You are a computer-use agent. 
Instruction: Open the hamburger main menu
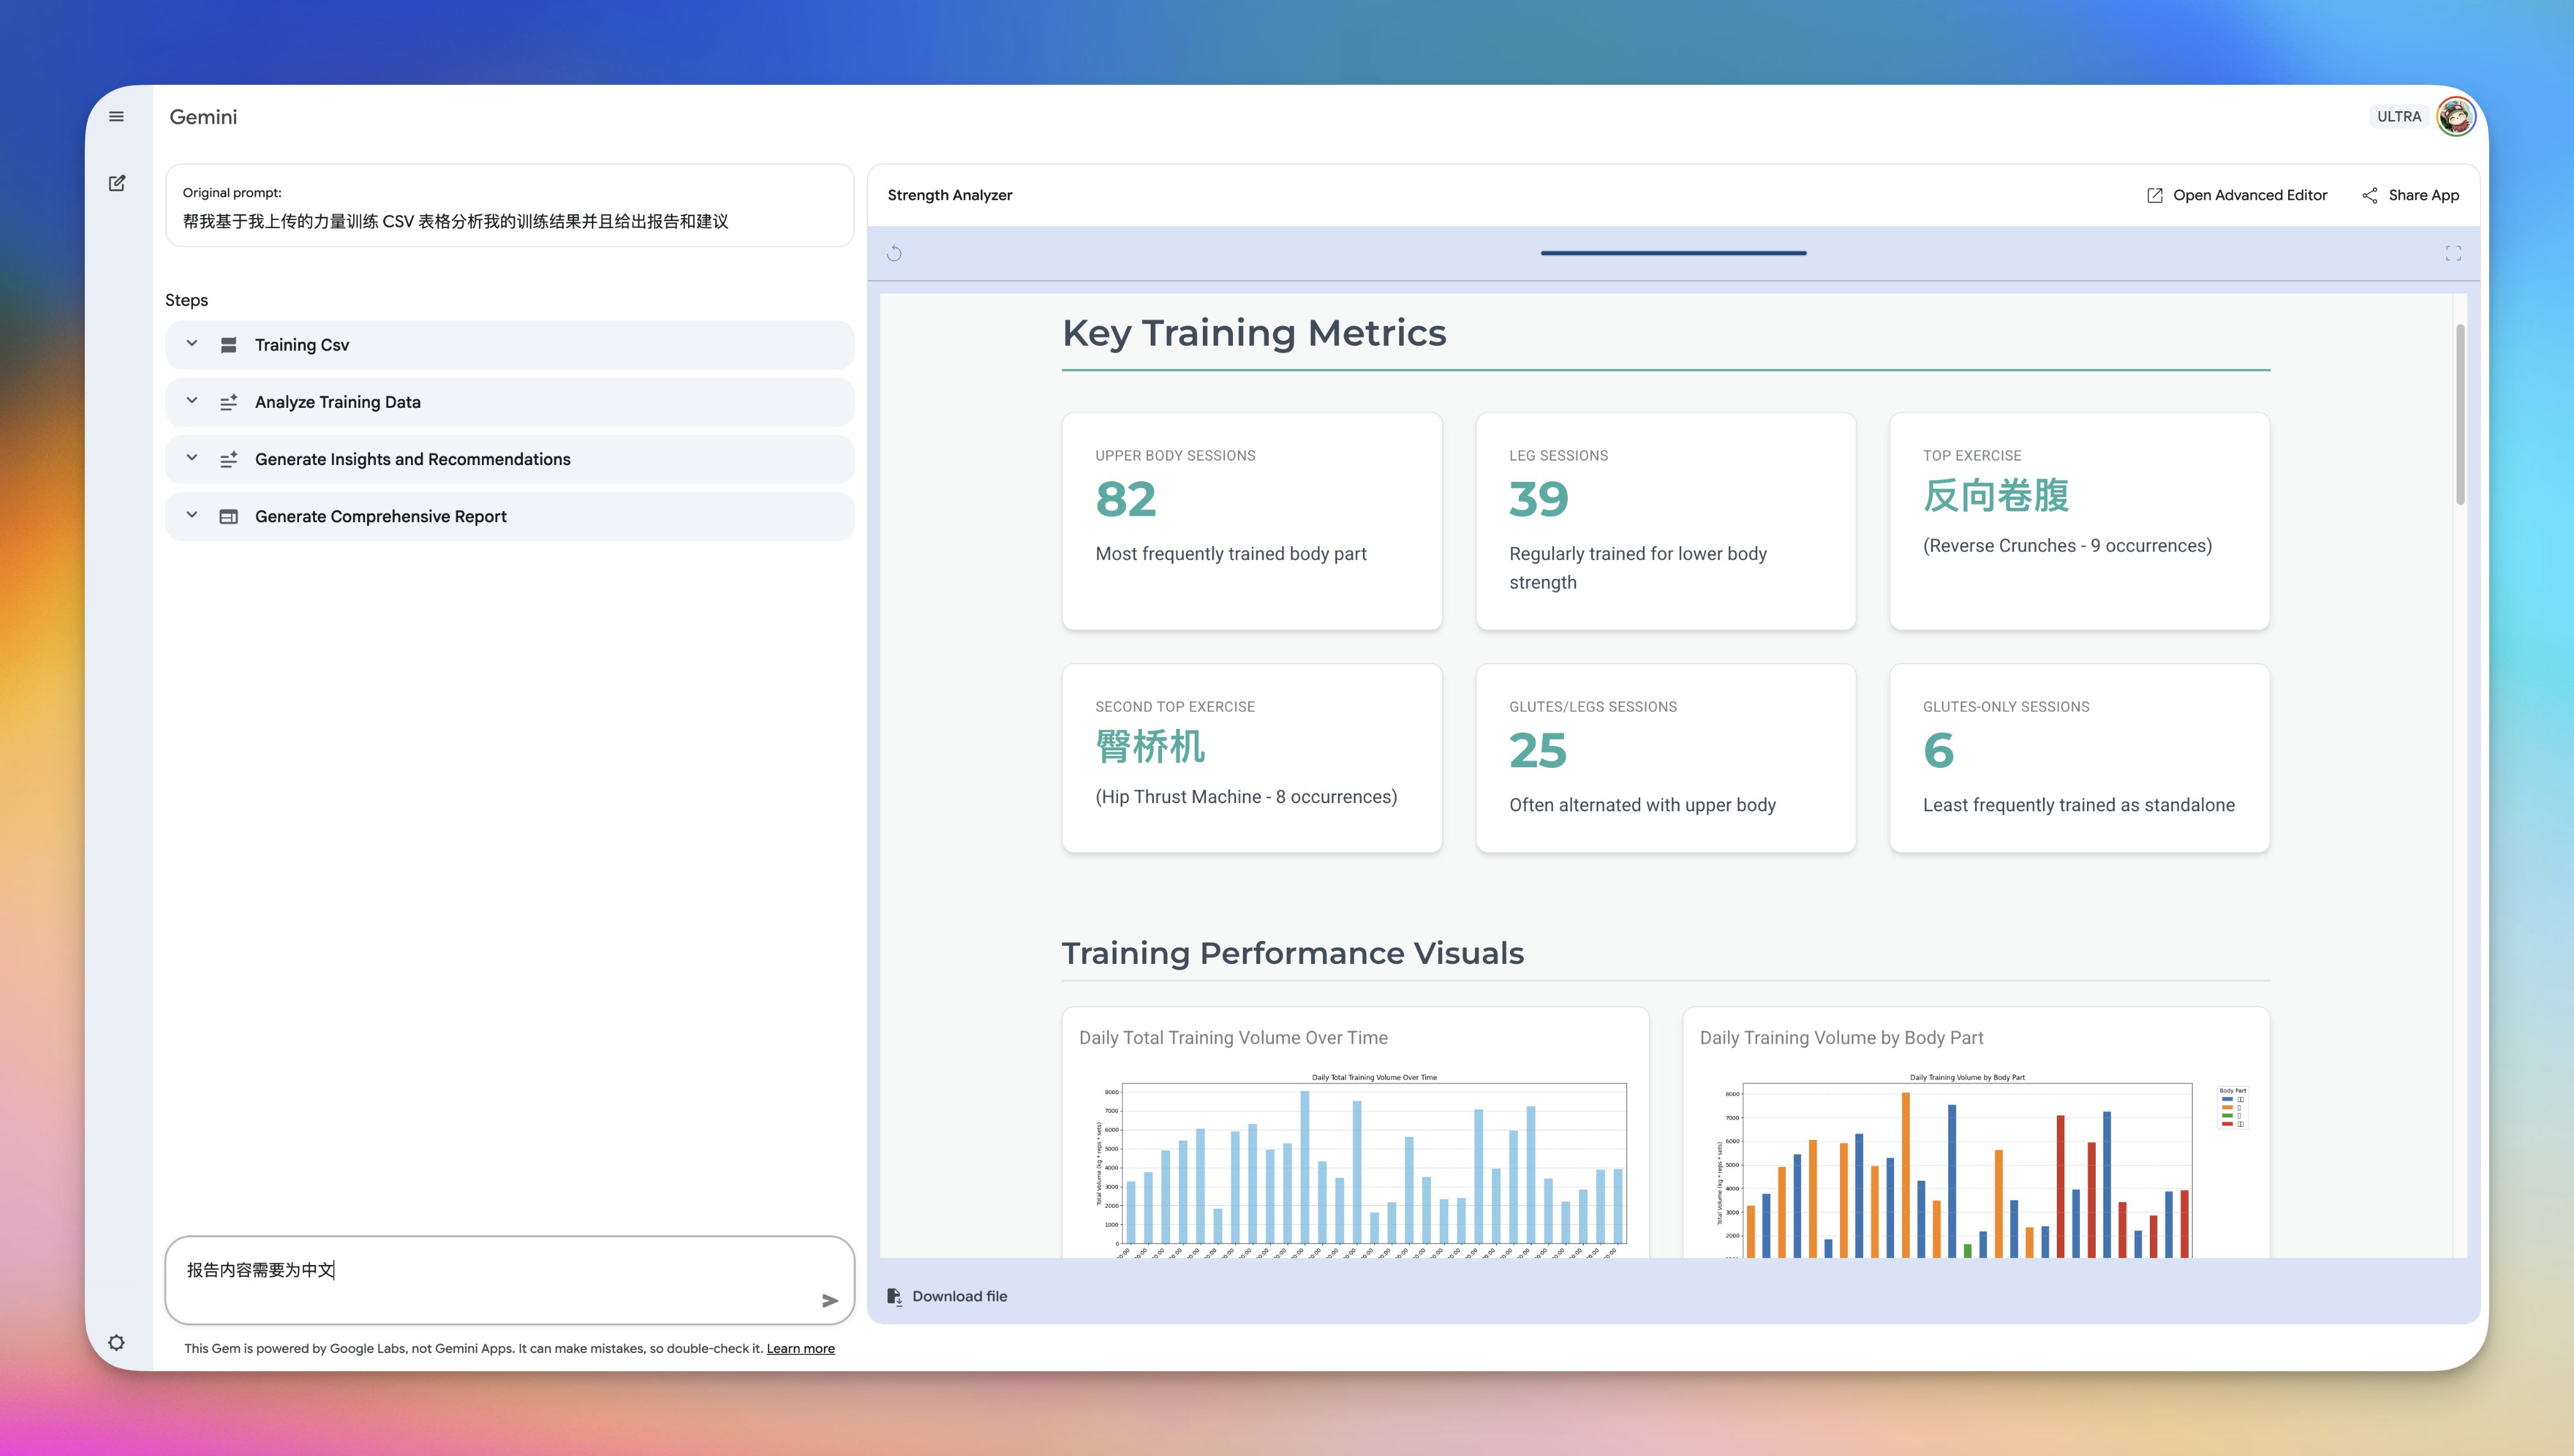[x=116, y=117]
